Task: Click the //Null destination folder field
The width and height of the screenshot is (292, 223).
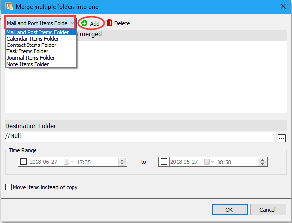Action: [x=140, y=136]
